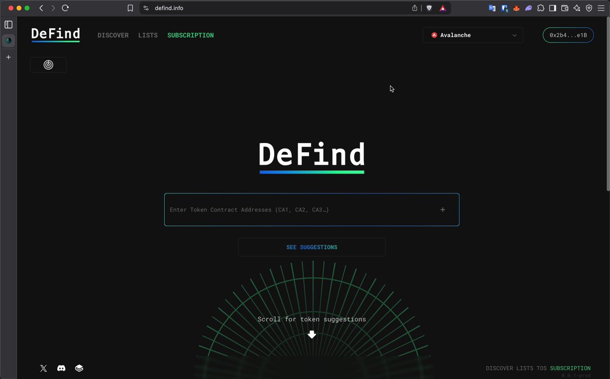Screen dimensions: 610x379
Task: Open the Google Translate extension
Action: [x=492, y=8]
